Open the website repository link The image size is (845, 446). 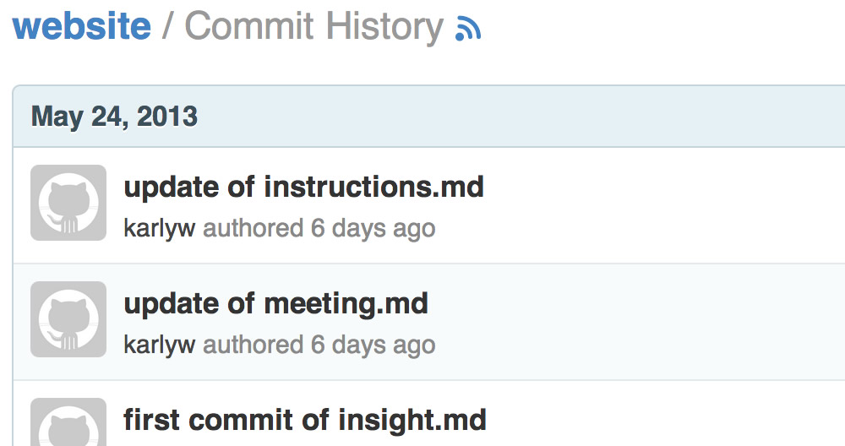tap(82, 27)
